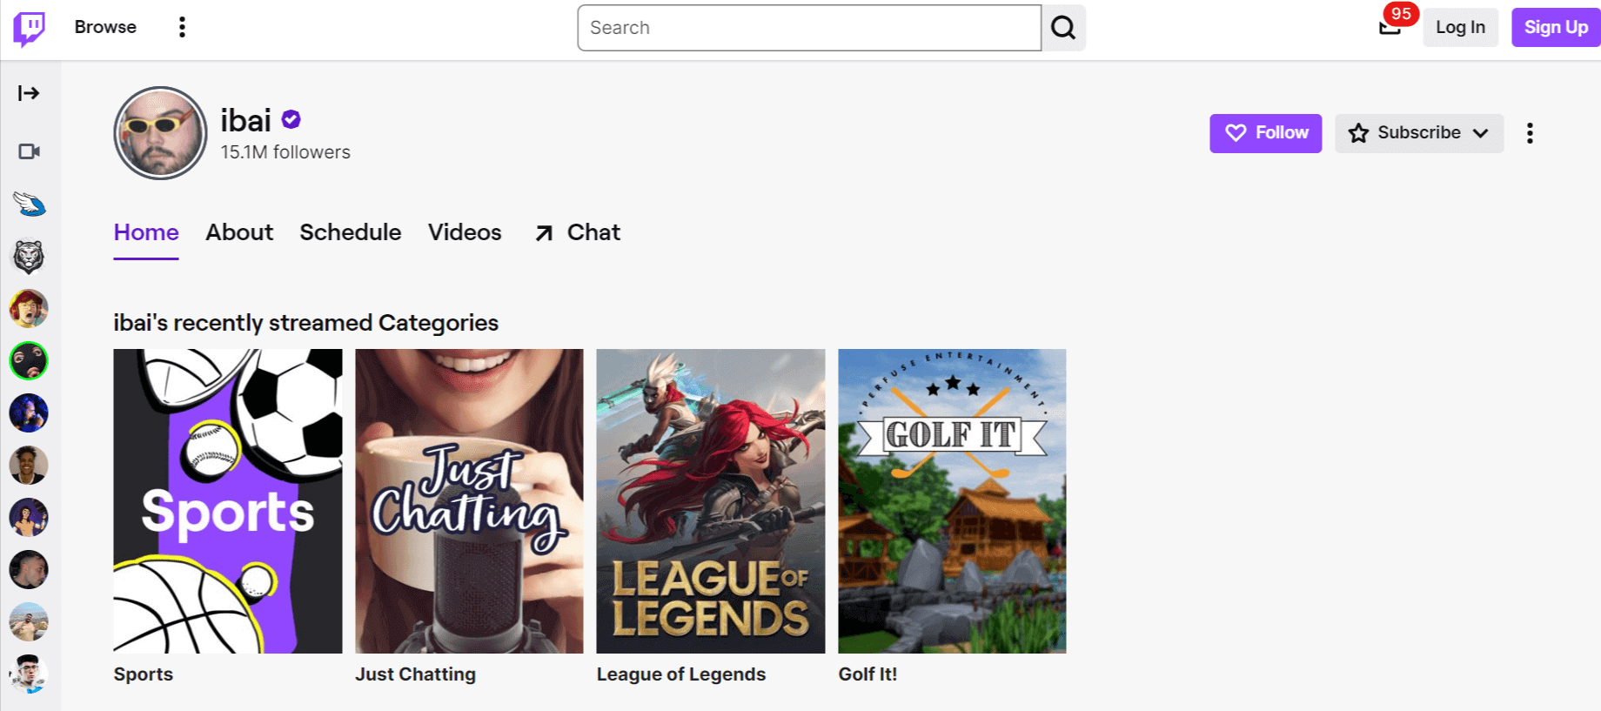
Task: Click the Golf It cover art
Action: [x=952, y=501]
